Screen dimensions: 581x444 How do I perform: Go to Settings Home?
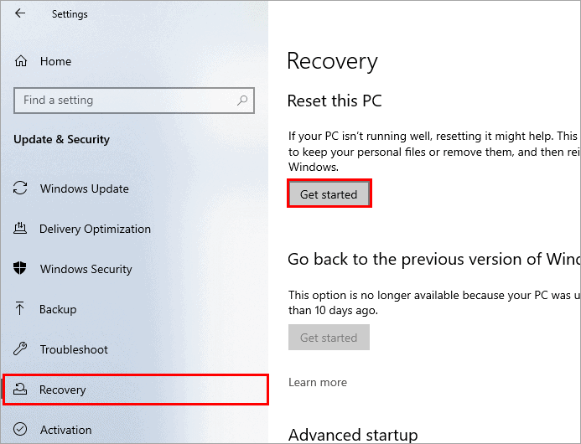[55, 62]
